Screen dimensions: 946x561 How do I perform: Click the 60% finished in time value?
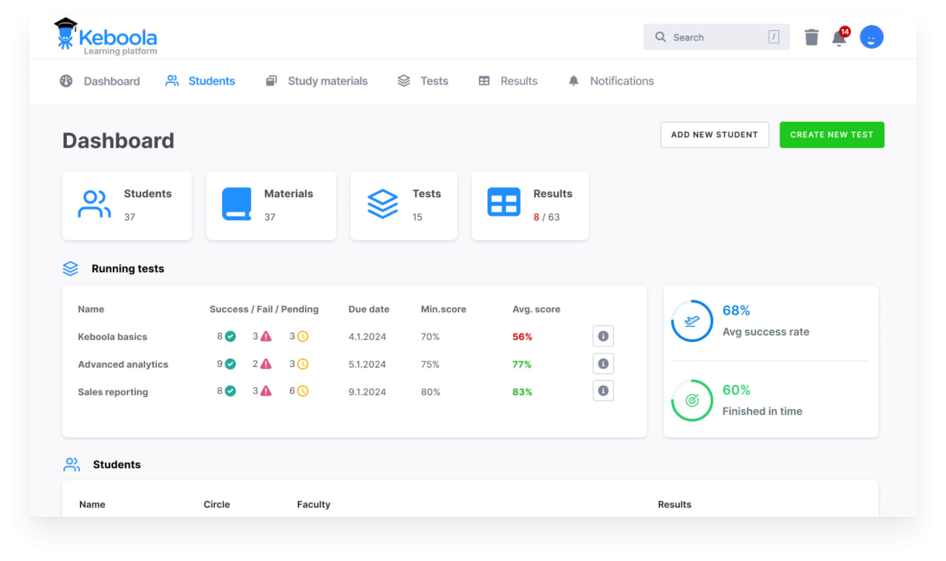point(736,390)
